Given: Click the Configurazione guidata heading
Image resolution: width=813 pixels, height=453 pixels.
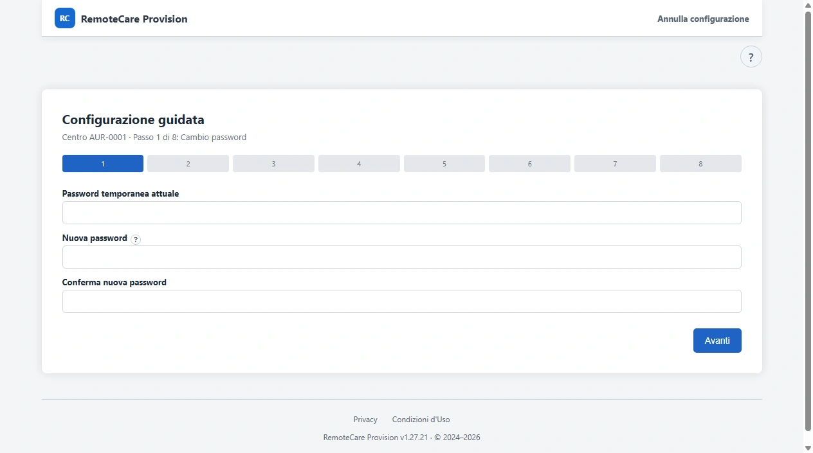Looking at the screenshot, I should coord(133,120).
